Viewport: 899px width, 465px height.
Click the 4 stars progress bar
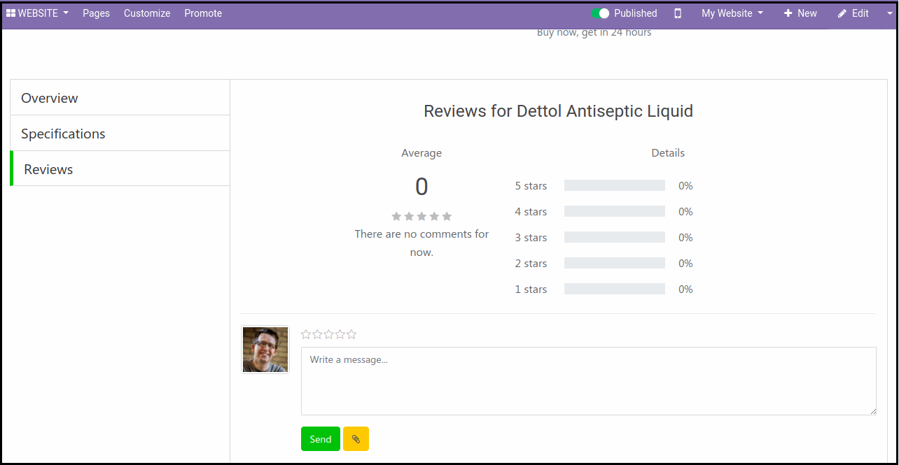click(615, 211)
